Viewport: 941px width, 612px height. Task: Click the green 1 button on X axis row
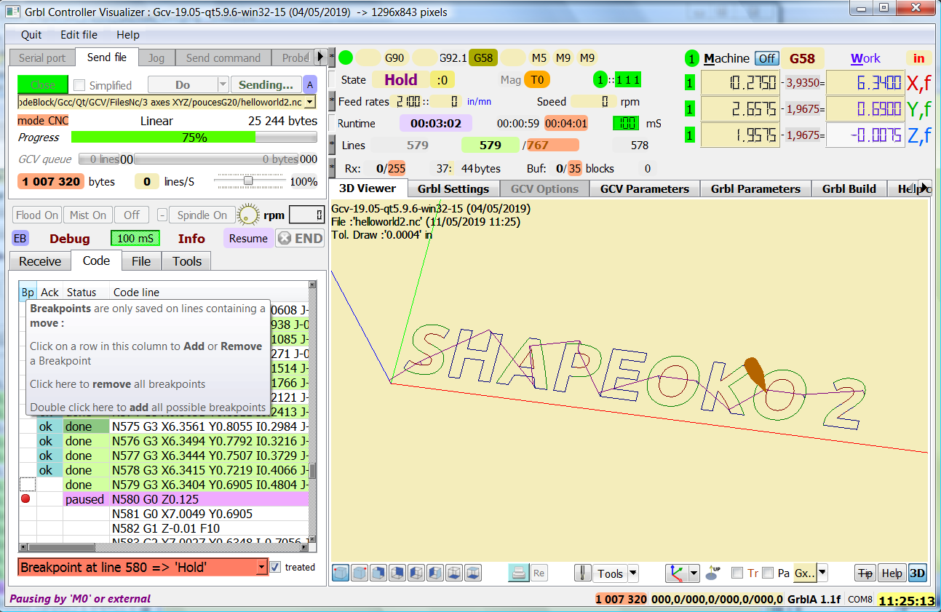(690, 83)
